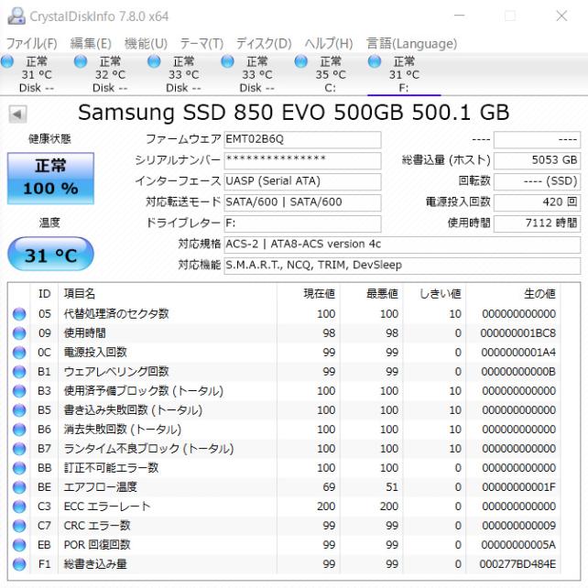Click the masked serial number field

pos(302,160)
